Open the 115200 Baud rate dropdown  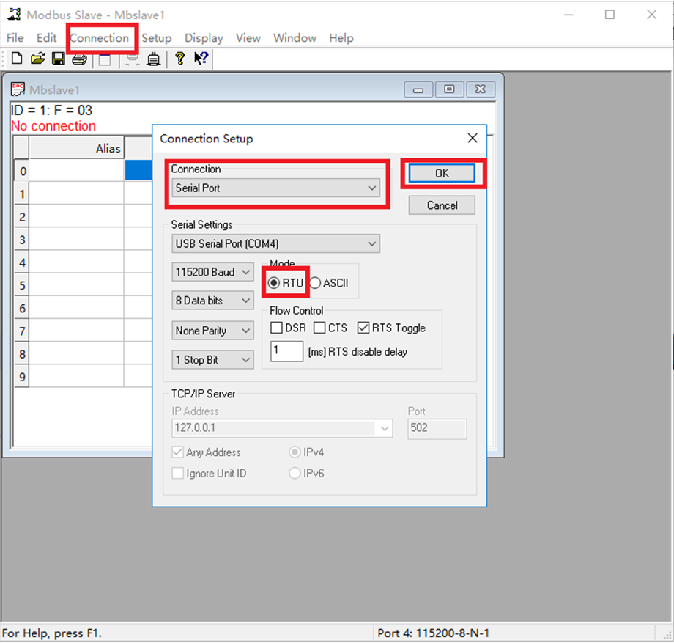213,272
